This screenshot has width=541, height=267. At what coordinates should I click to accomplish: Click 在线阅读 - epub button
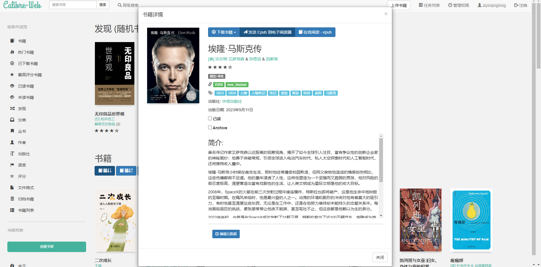(x=315, y=32)
